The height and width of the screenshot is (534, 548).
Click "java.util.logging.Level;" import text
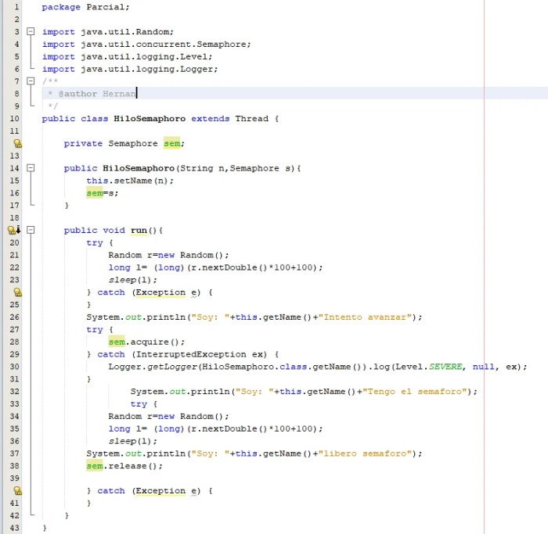point(146,56)
